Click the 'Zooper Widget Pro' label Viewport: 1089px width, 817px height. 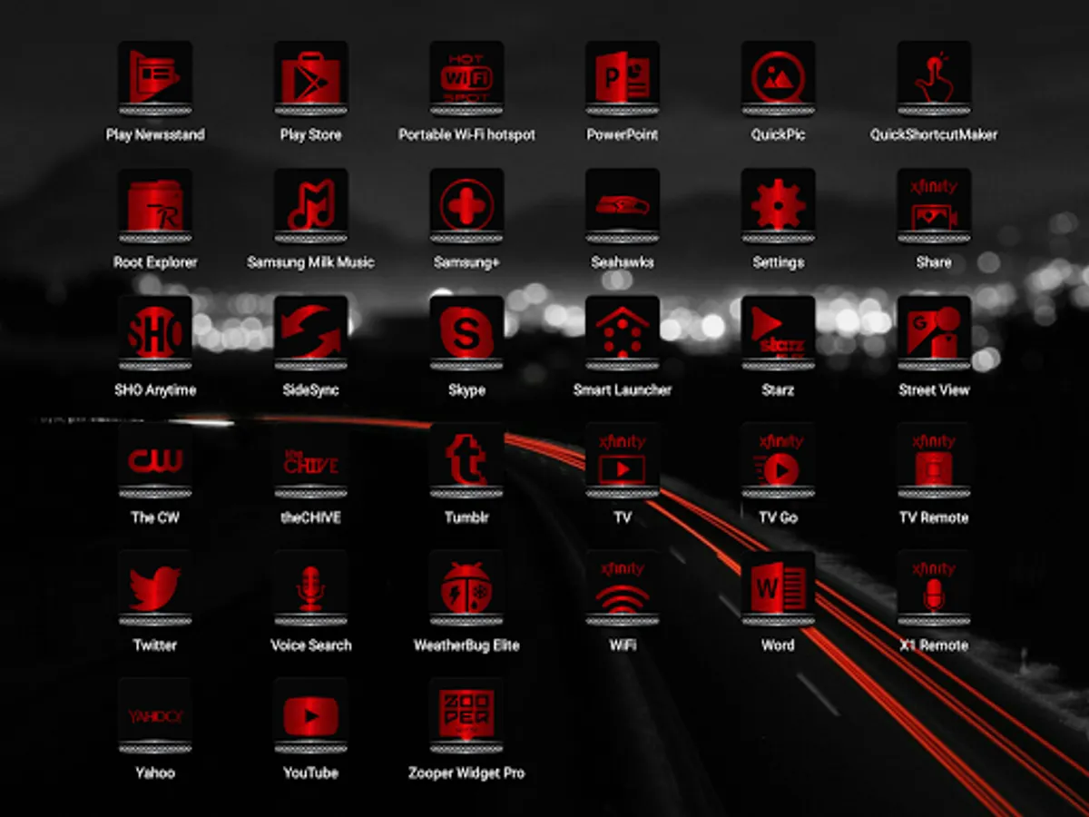[466, 773]
